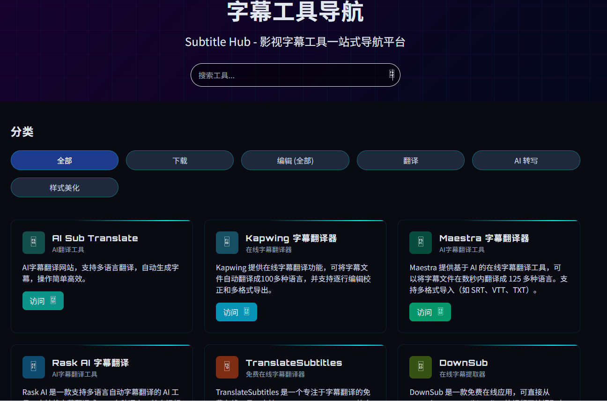Click the AI翻译工具 subtitle text
Viewport: 607px width, 401px height.
[68, 250]
